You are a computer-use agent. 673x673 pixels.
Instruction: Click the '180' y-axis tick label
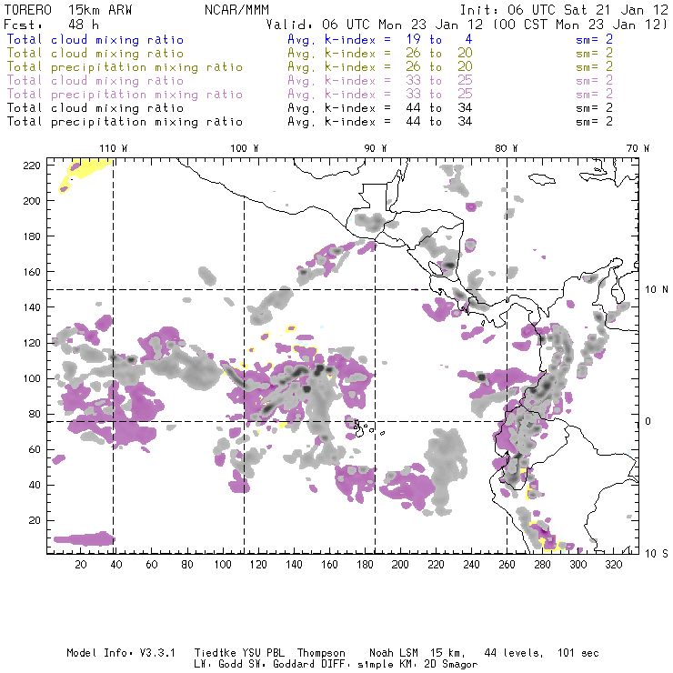(x=32, y=236)
